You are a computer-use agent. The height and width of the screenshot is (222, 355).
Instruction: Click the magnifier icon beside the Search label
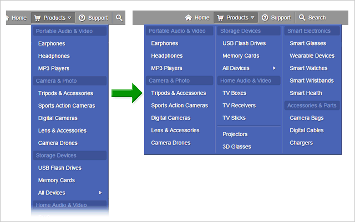pyautogui.click(x=302, y=18)
